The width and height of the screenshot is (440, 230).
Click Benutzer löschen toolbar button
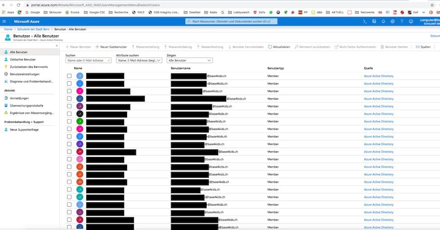tap(394, 47)
